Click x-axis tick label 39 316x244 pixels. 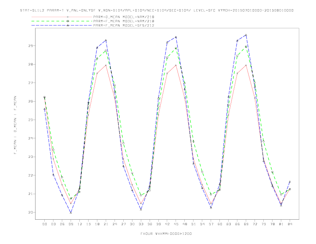158,224
